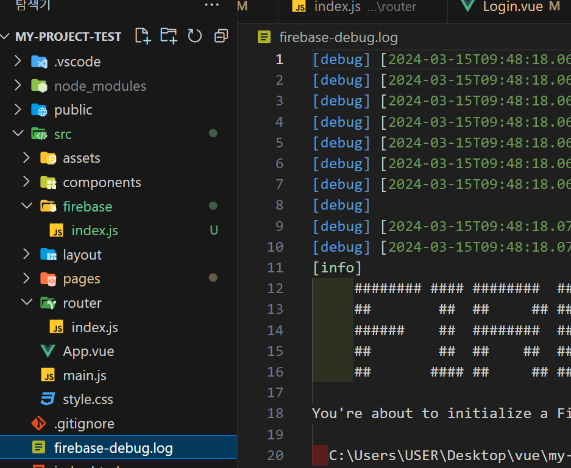
Task: Click the node_modules folder icon
Action: point(40,86)
